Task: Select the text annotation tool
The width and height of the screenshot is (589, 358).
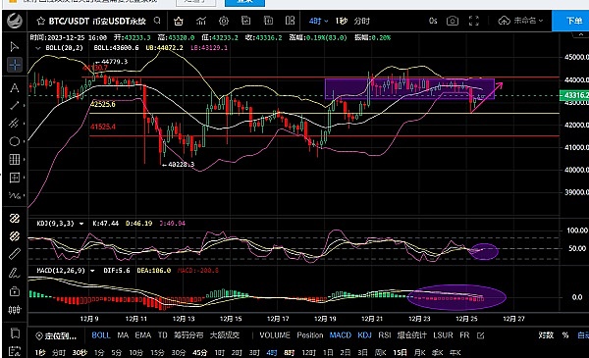Action: 15,88
